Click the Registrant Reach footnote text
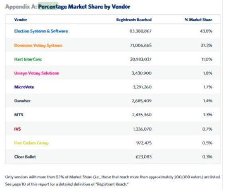The height and width of the screenshot is (190, 226). [x=67, y=184]
